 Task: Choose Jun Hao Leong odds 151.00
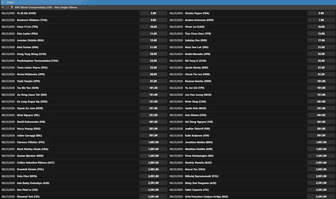321,95
